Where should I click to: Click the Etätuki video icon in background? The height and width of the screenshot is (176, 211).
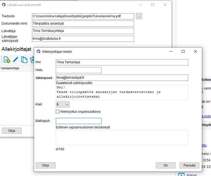pos(181,174)
